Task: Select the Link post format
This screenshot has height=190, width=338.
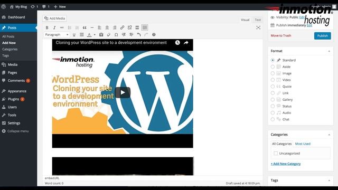Action: tap(273, 93)
